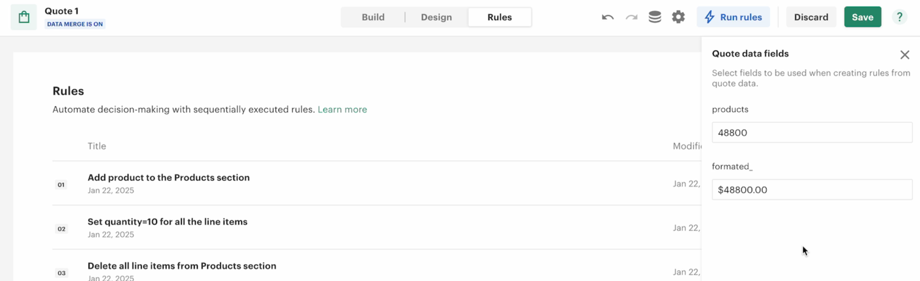
Task: Click the redo arrow icon
Action: click(631, 18)
